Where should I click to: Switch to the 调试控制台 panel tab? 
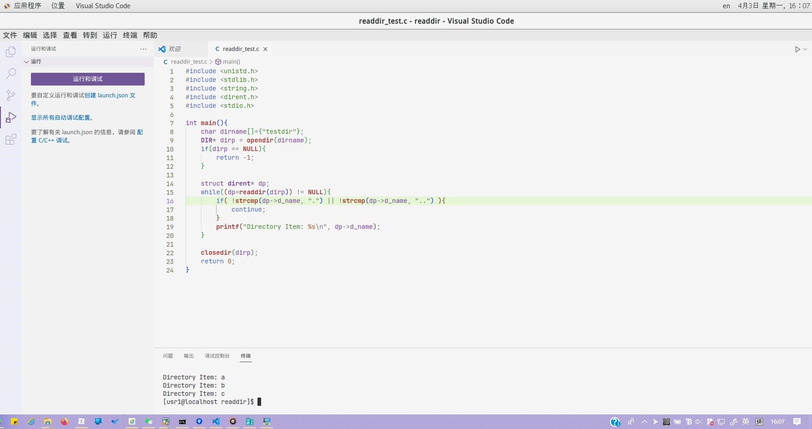coord(217,356)
